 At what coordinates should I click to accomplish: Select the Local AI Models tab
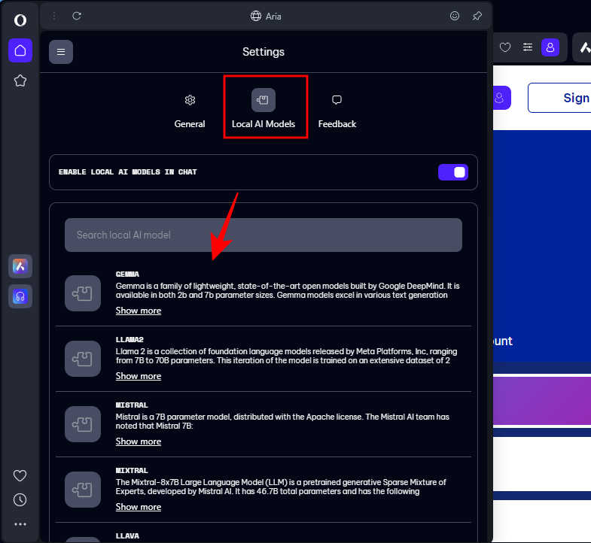pos(264,109)
